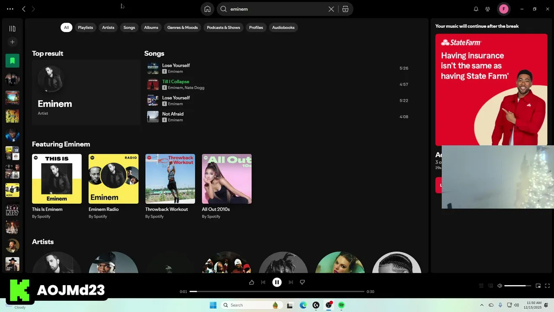Pause playback with the pause button
The image size is (554, 312).
[277, 282]
